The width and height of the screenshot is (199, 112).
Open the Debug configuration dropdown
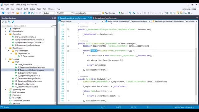pyautogui.click(x=49, y=13)
